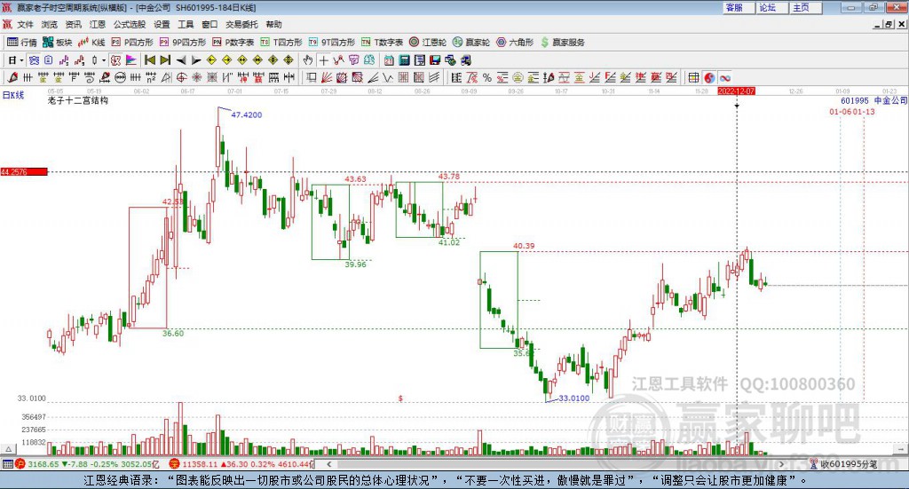
Task: Click 收601995分笔 in status bar
Action: (x=849, y=464)
